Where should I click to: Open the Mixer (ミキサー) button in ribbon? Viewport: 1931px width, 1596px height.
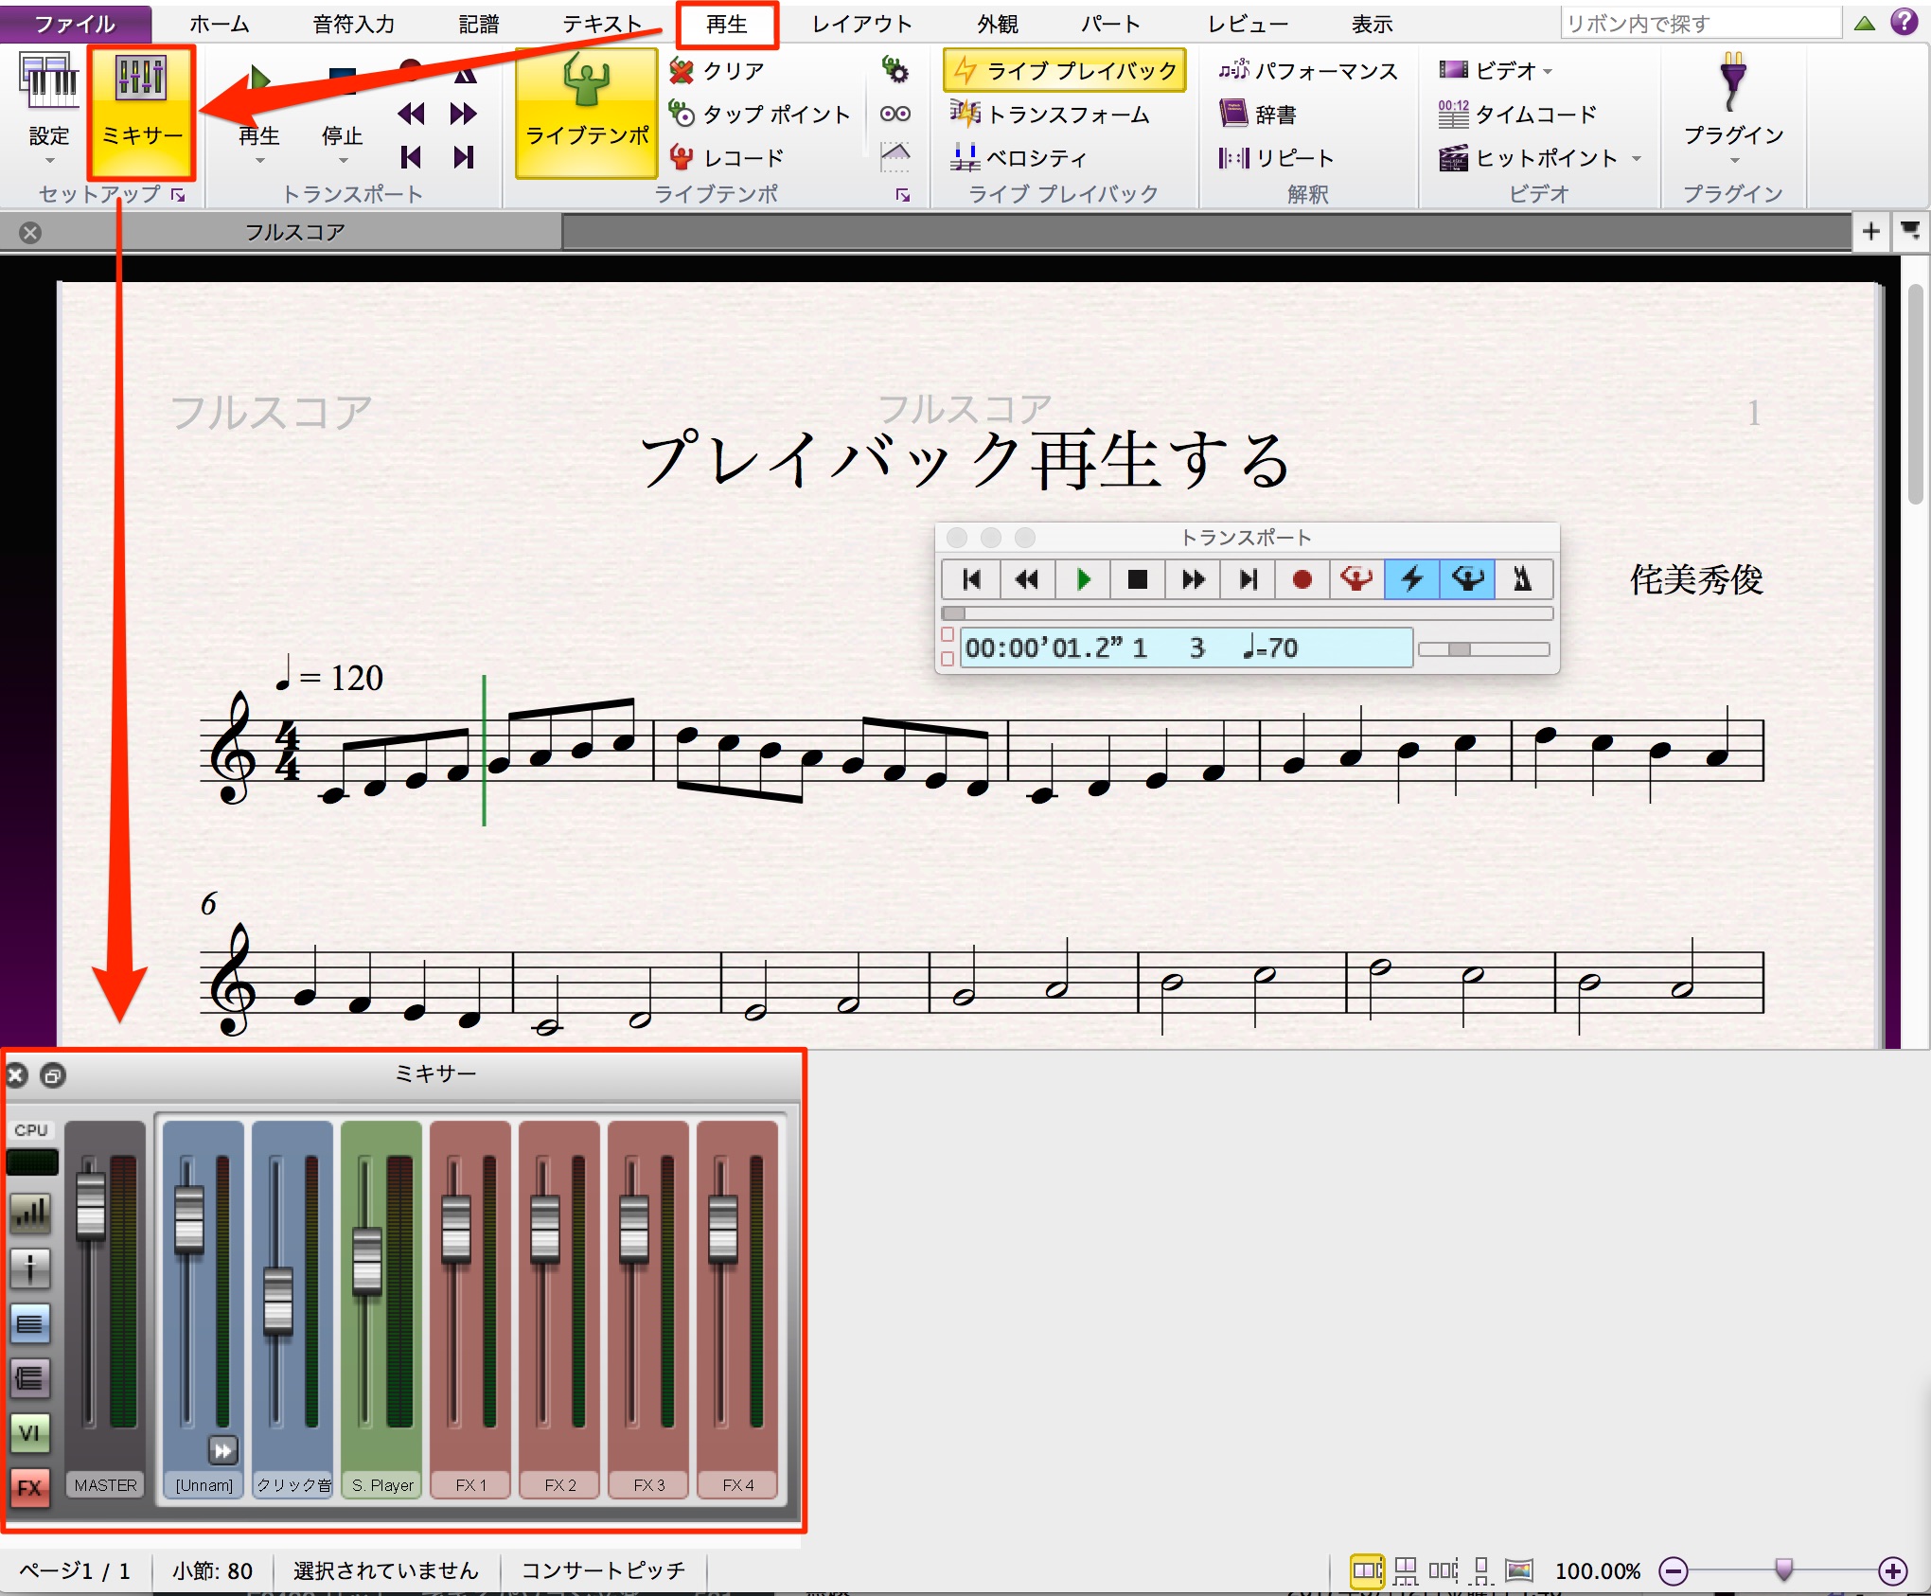pyautogui.click(x=142, y=112)
